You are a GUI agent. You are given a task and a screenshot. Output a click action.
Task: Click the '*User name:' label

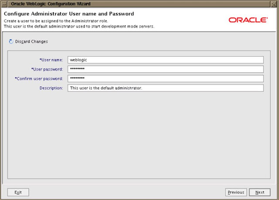click(x=51, y=60)
